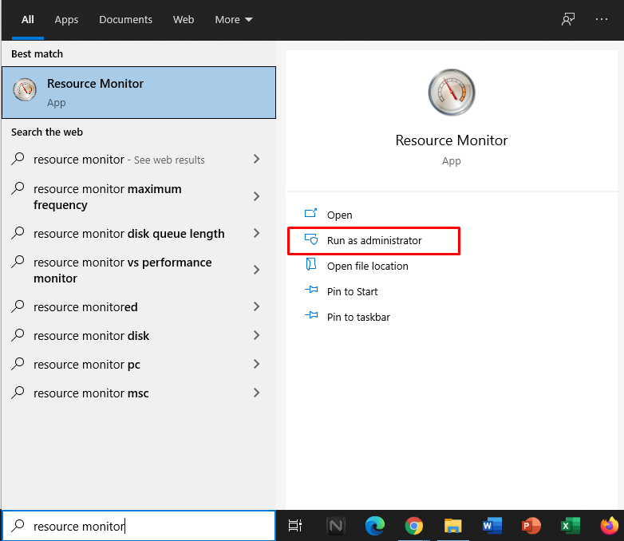Switch to the All tab
This screenshot has width=624, height=541.
[x=27, y=19]
